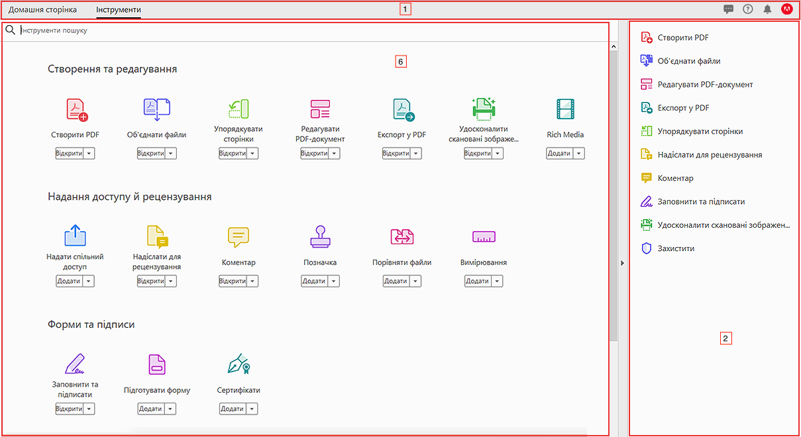Click the Додати button under Позначка
This screenshot has height=437, width=801.
tap(315, 281)
